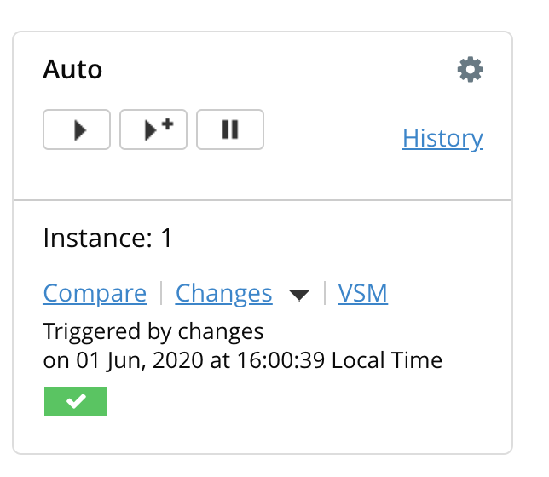The width and height of the screenshot is (549, 477).
Task: Click the Instance: 1 label
Action: [x=107, y=238]
